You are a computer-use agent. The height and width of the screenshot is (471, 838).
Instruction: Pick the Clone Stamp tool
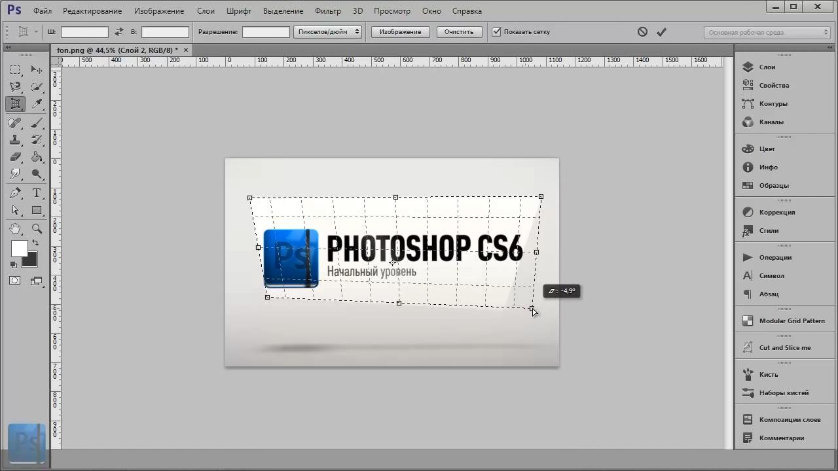click(16, 140)
